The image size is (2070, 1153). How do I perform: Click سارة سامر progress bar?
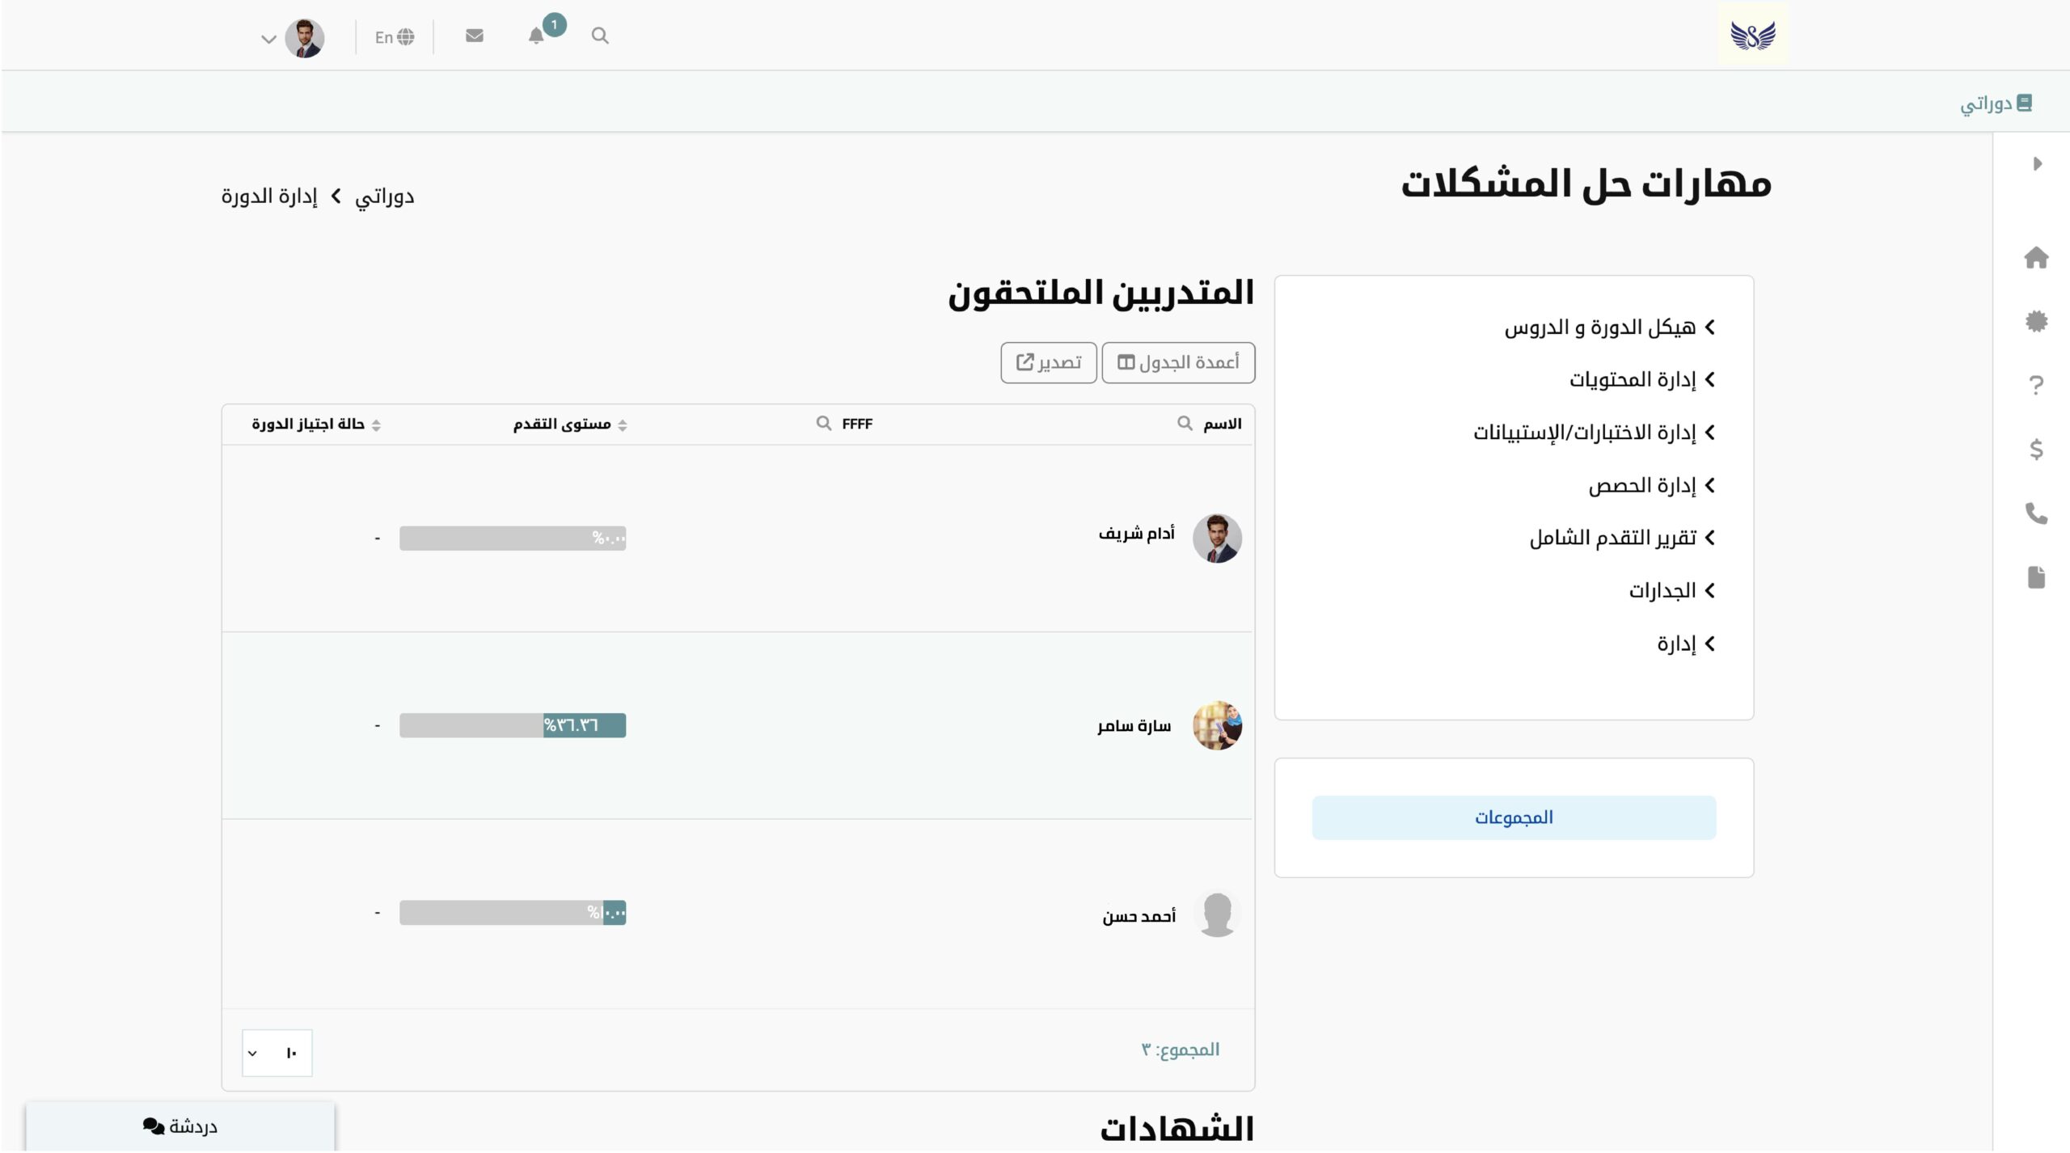coord(513,725)
